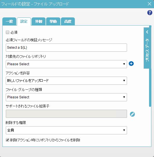This screenshot has height=157, width=154.
Task: Close the フィールドの設定 dialog
Action: [149, 4]
